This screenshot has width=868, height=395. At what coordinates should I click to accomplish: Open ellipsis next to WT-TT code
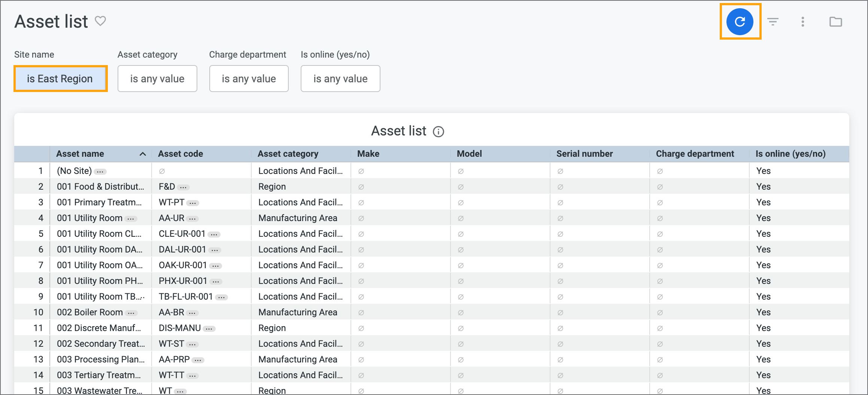coord(192,376)
